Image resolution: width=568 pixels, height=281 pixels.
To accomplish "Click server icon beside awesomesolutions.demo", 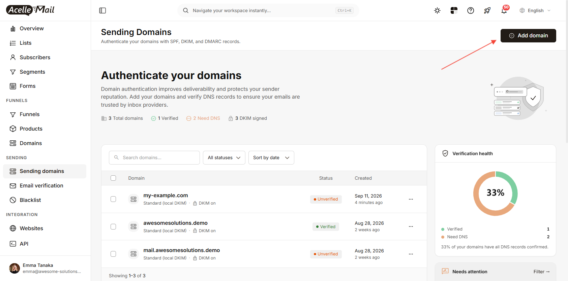I will tap(133, 227).
